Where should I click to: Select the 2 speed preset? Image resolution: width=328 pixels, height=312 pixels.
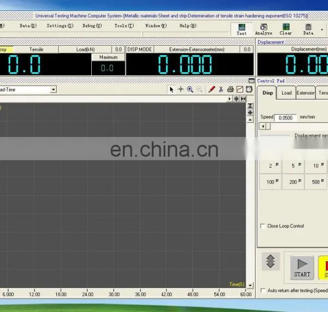(270, 166)
